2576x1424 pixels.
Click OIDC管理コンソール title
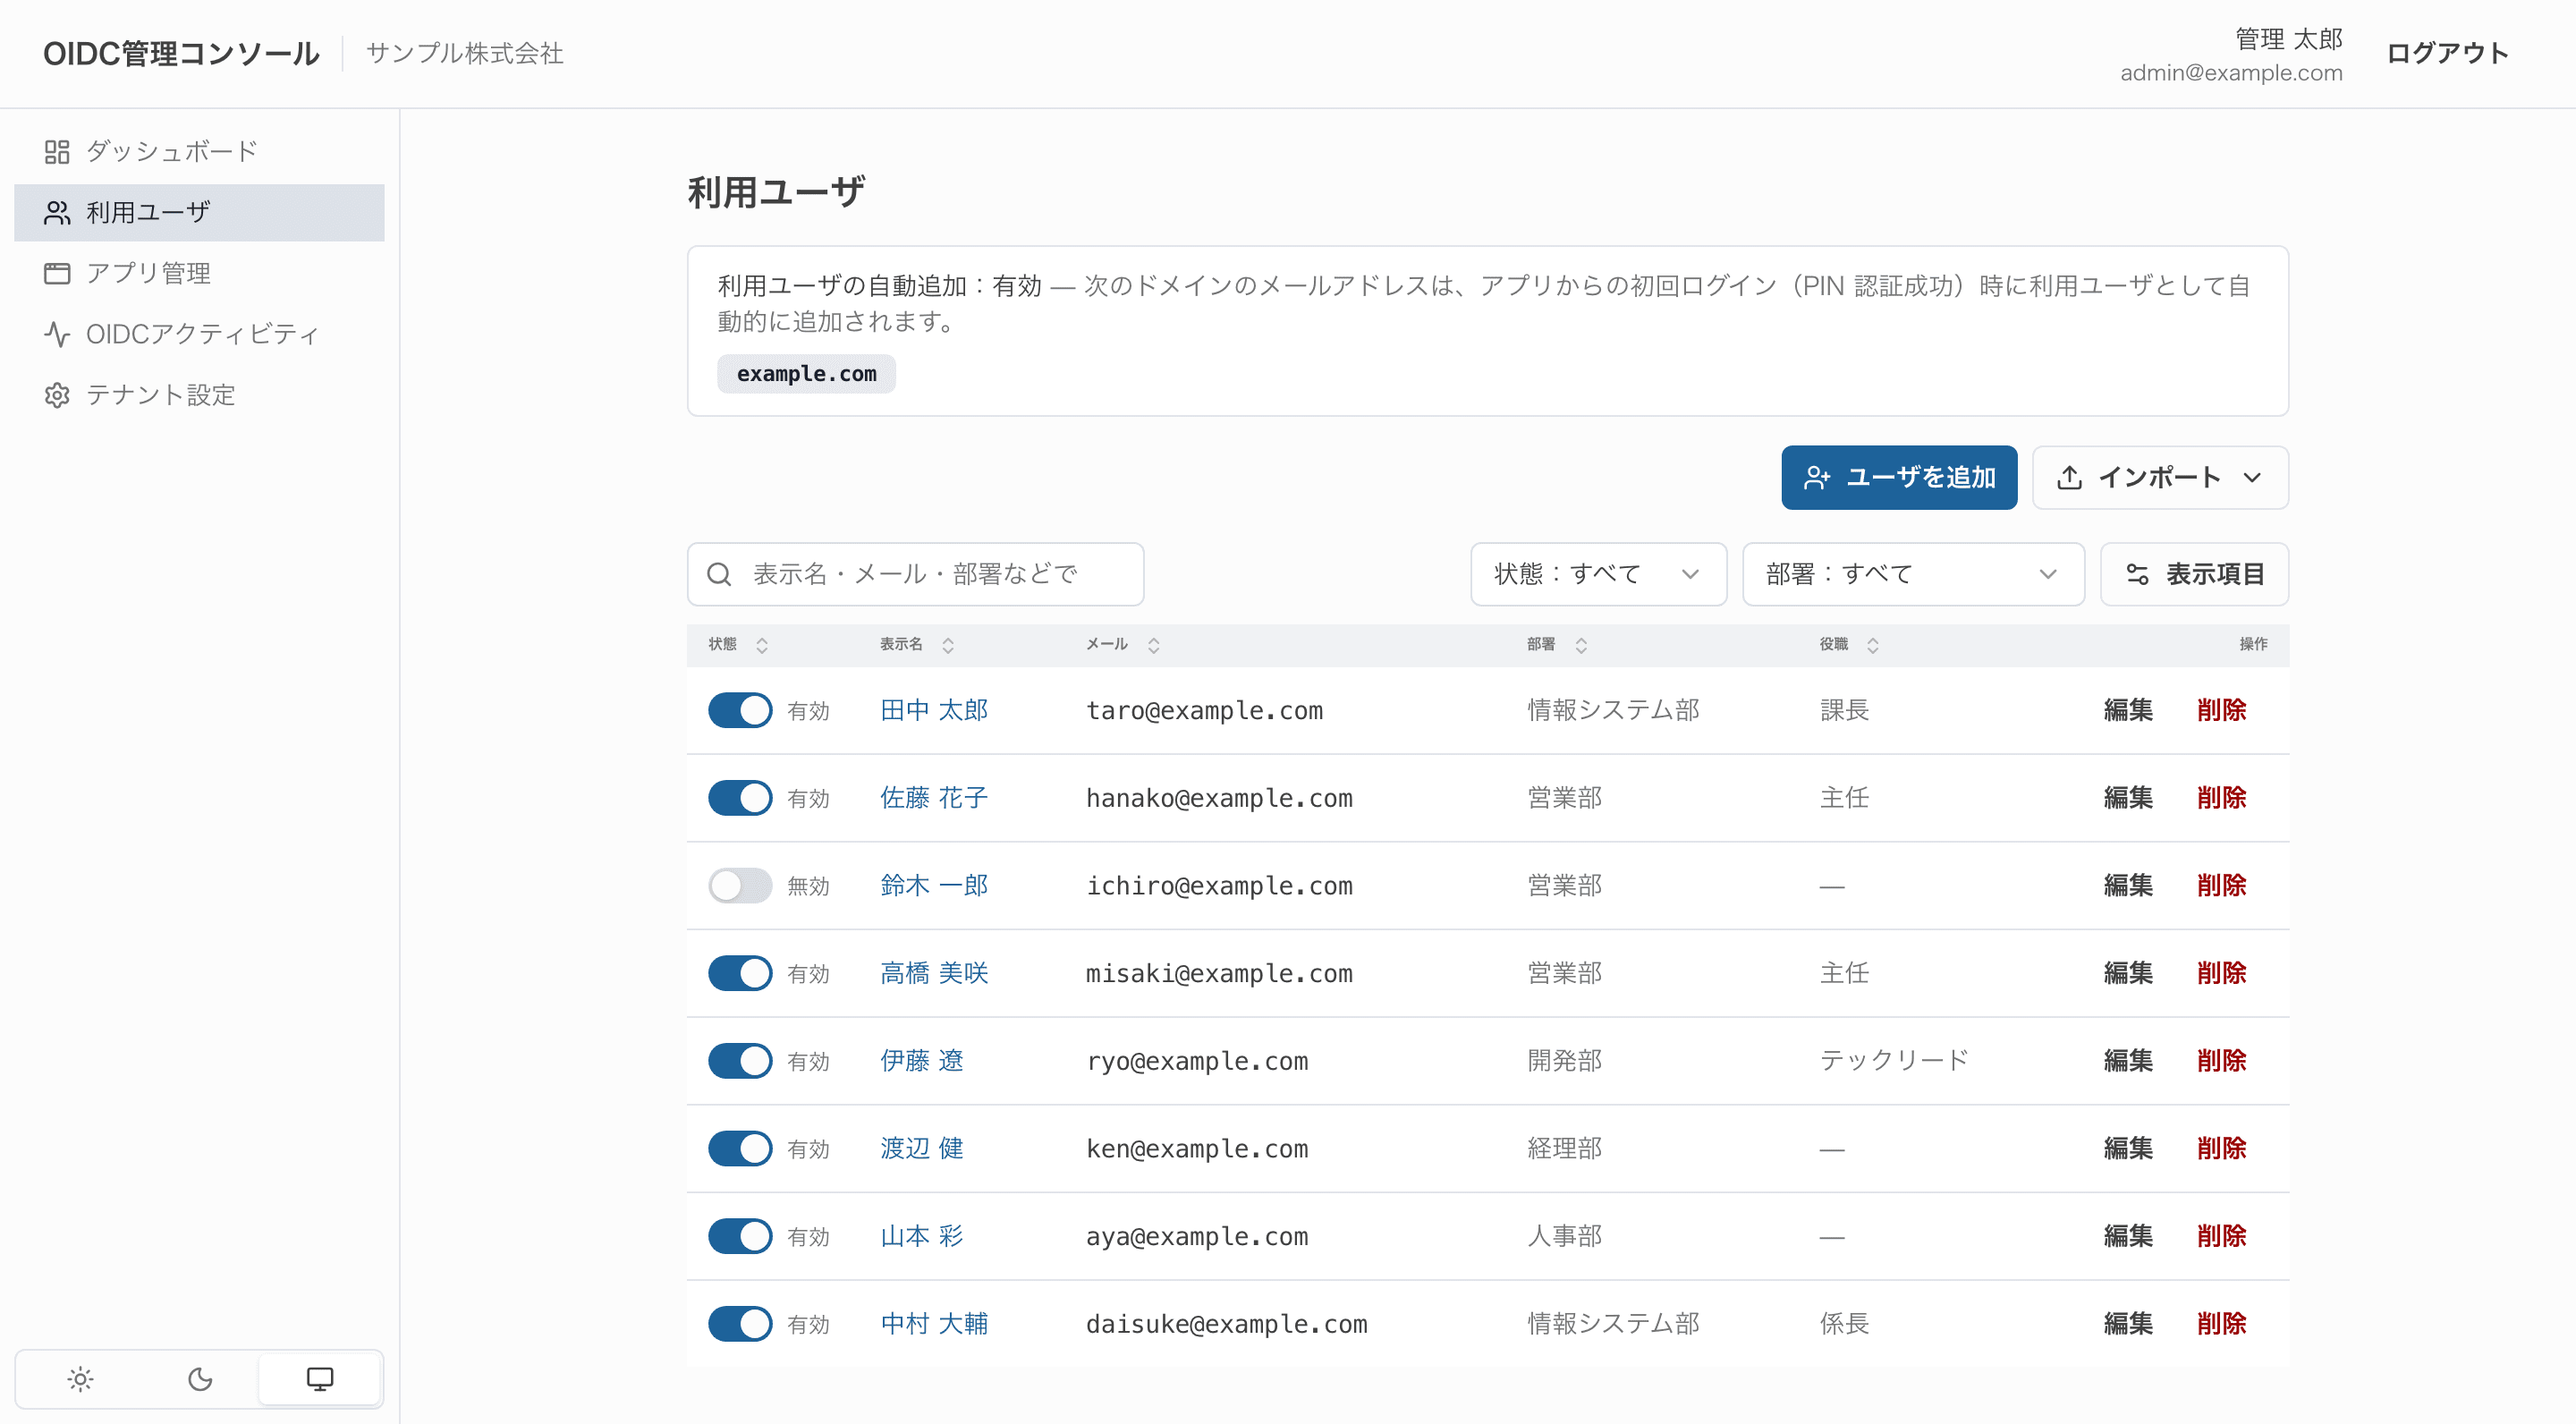tap(181, 53)
